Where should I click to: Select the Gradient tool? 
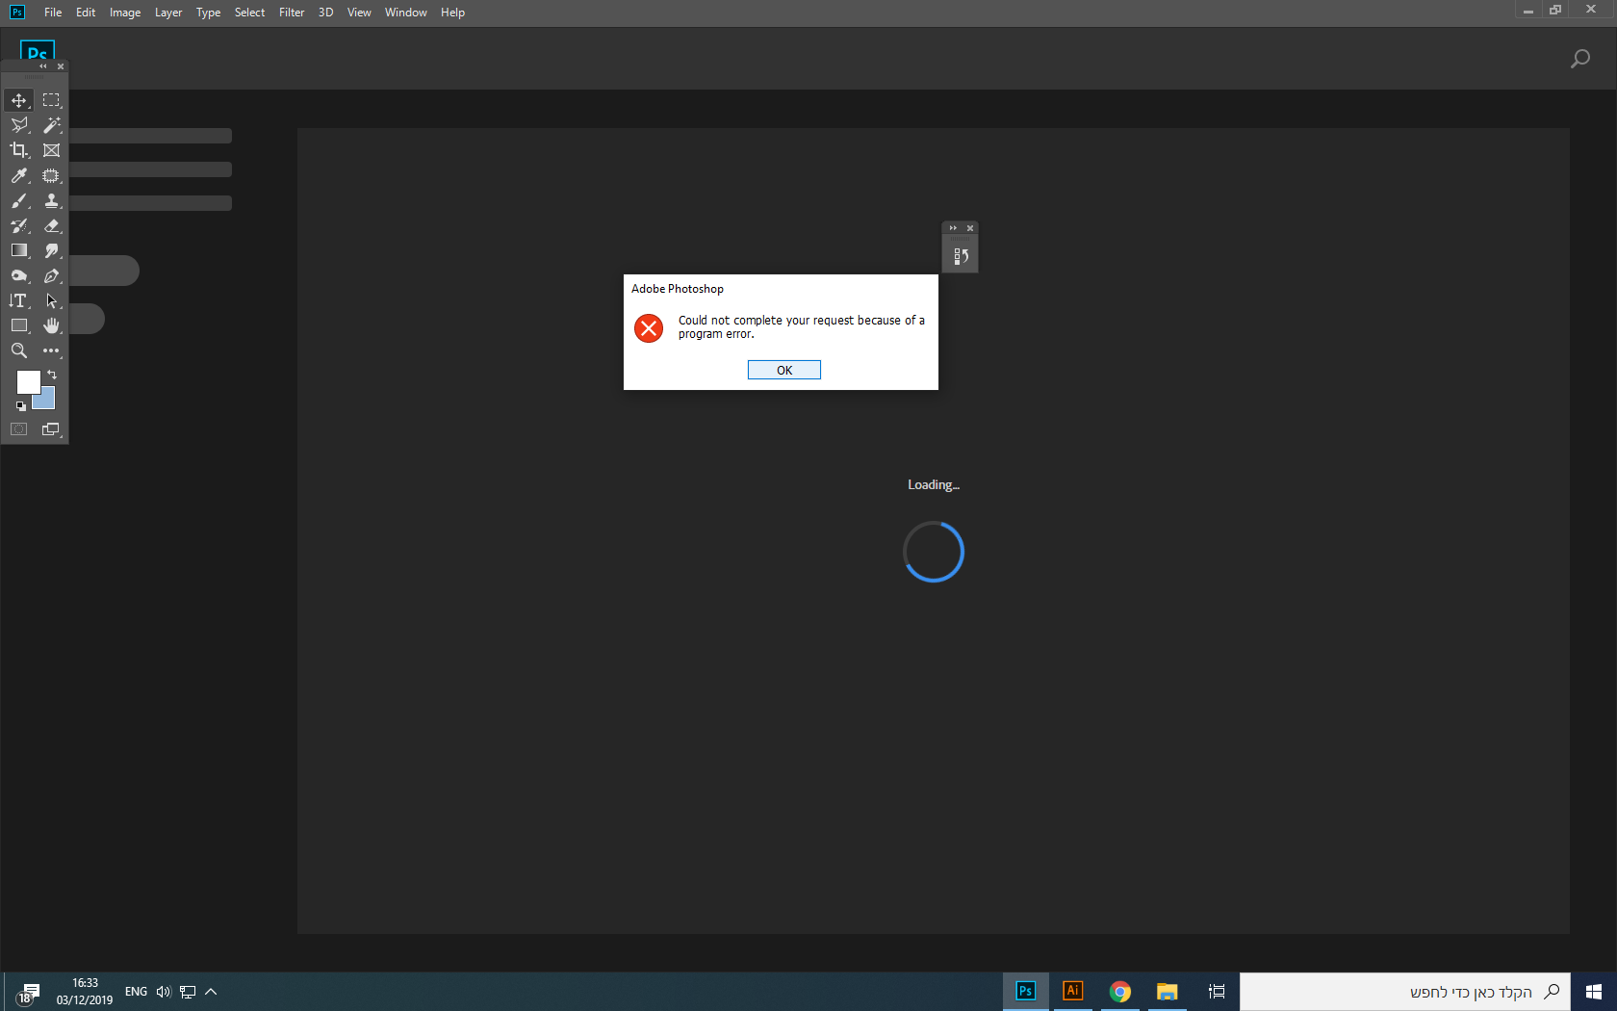tap(18, 250)
